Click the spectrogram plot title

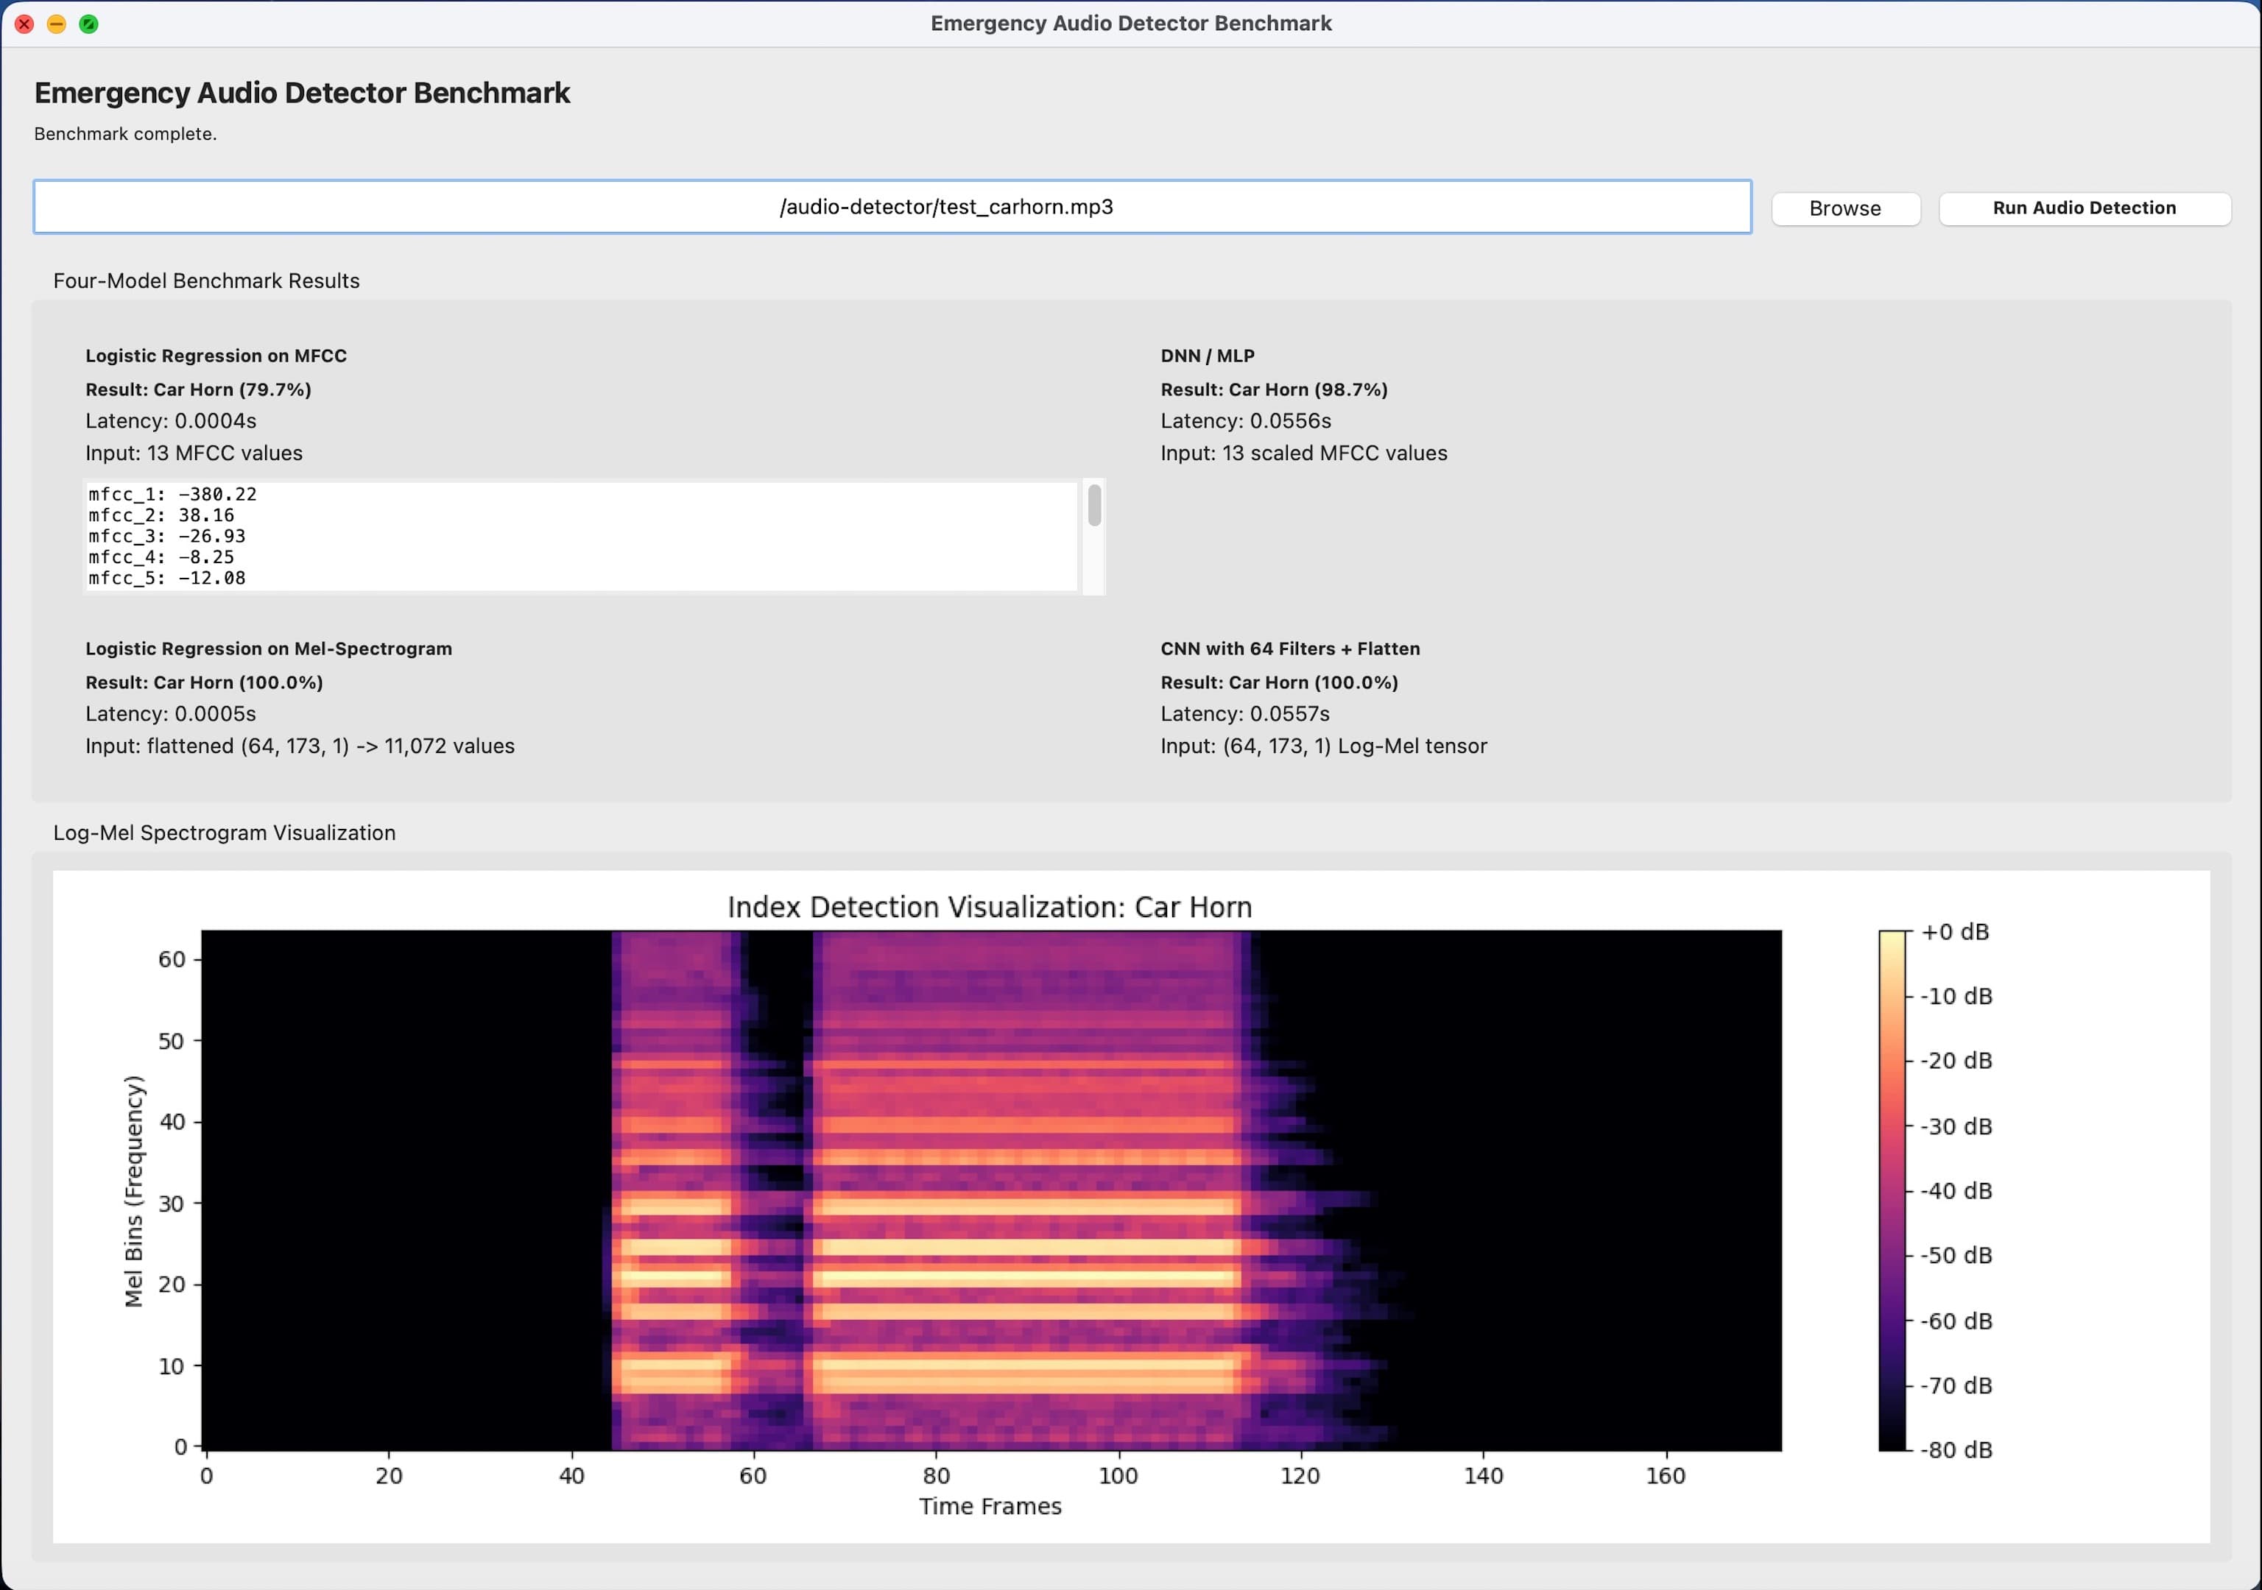(x=989, y=906)
